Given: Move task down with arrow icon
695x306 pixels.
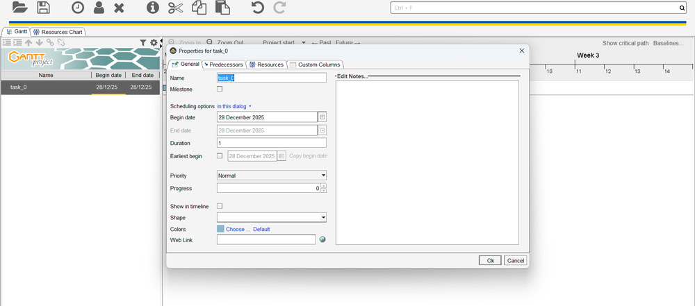Looking at the screenshot, I should (39, 42).
